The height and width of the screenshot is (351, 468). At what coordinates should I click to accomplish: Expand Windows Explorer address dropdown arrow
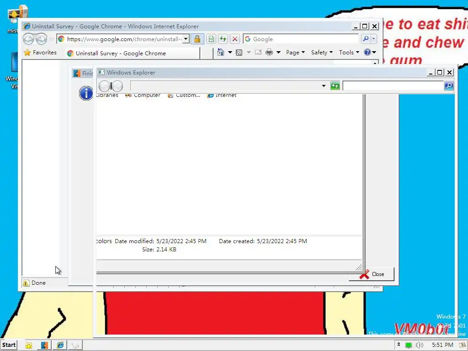click(324, 86)
